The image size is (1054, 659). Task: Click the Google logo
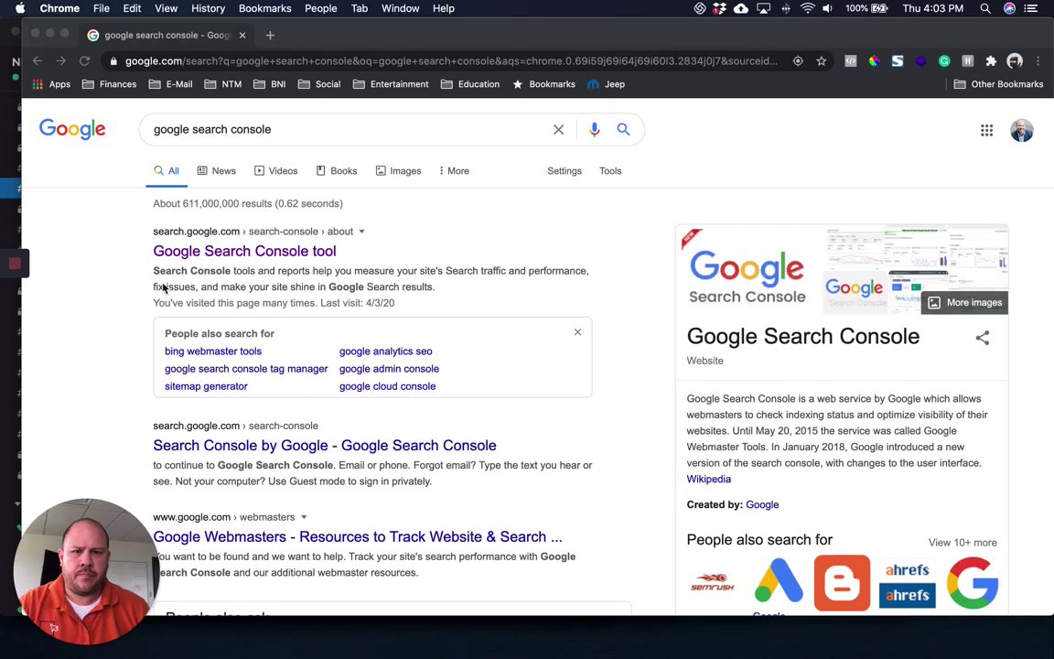(x=72, y=129)
